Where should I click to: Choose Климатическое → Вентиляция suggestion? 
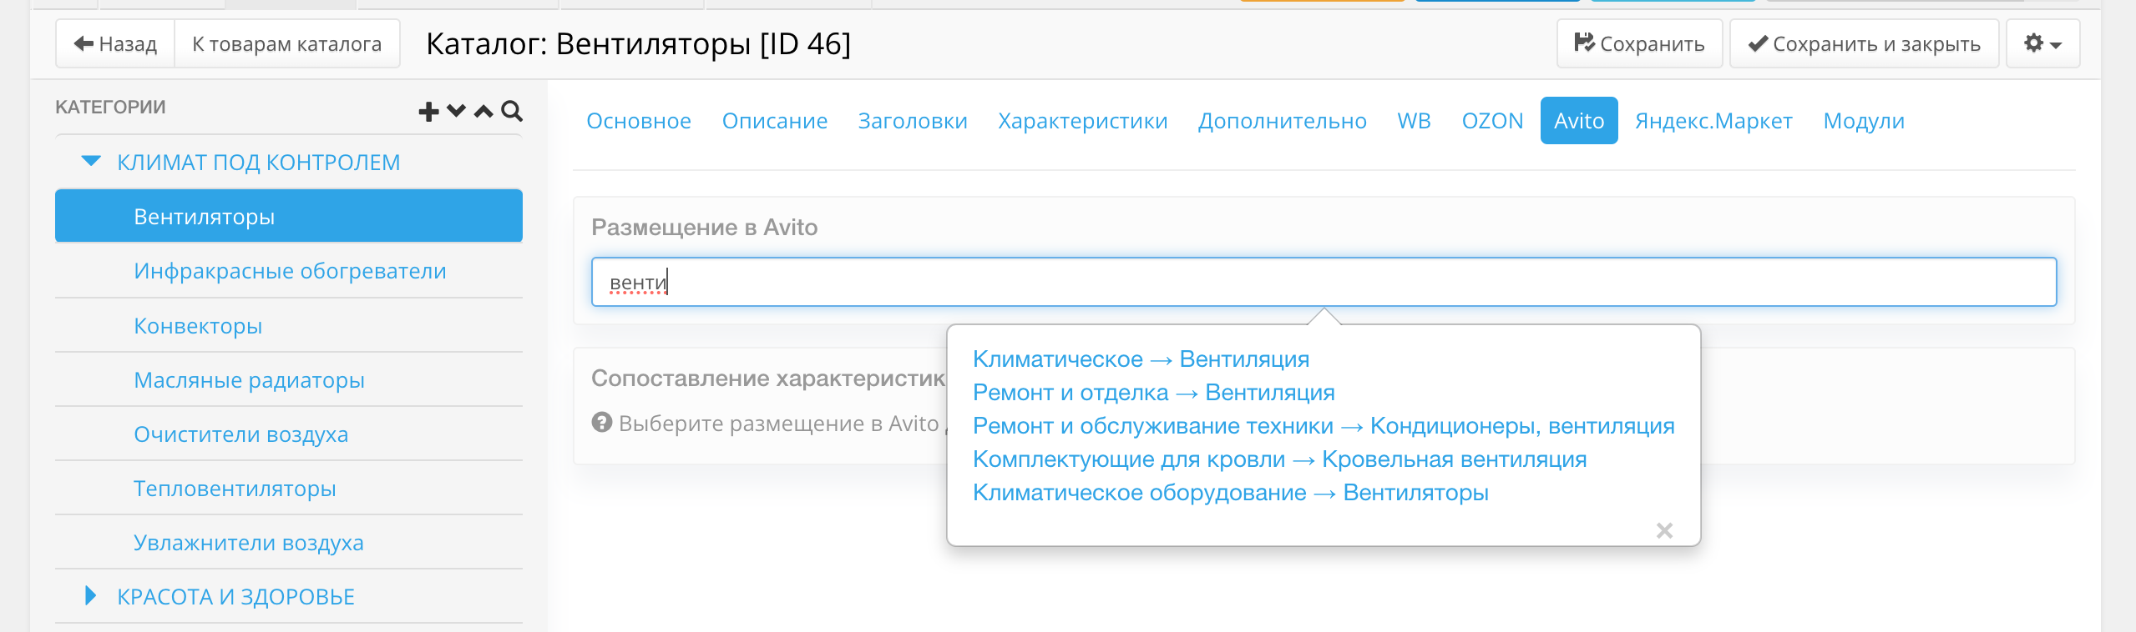1141,359
